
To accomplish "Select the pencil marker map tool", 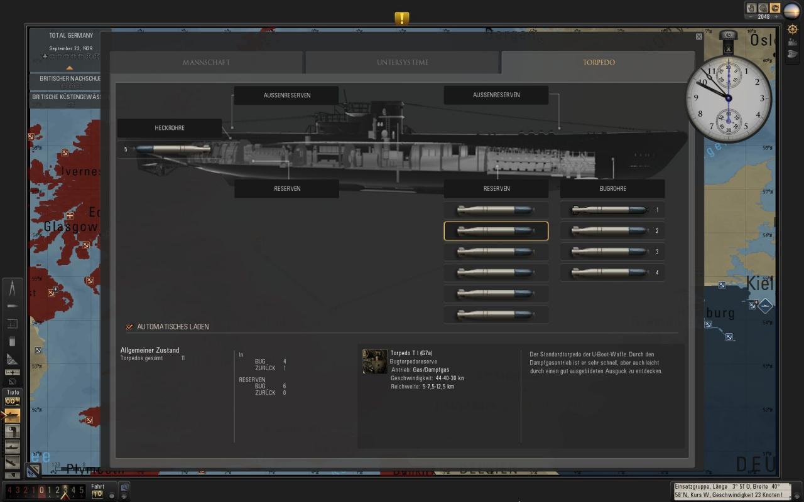I will coord(12,306).
